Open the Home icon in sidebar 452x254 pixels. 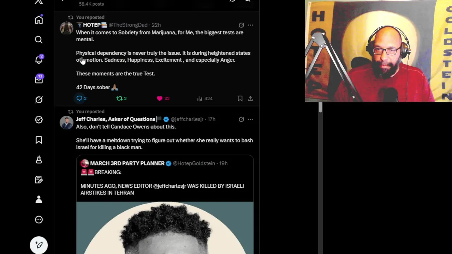coord(39,20)
